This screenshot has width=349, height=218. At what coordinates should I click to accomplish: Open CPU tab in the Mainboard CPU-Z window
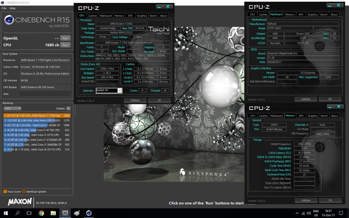point(252,14)
